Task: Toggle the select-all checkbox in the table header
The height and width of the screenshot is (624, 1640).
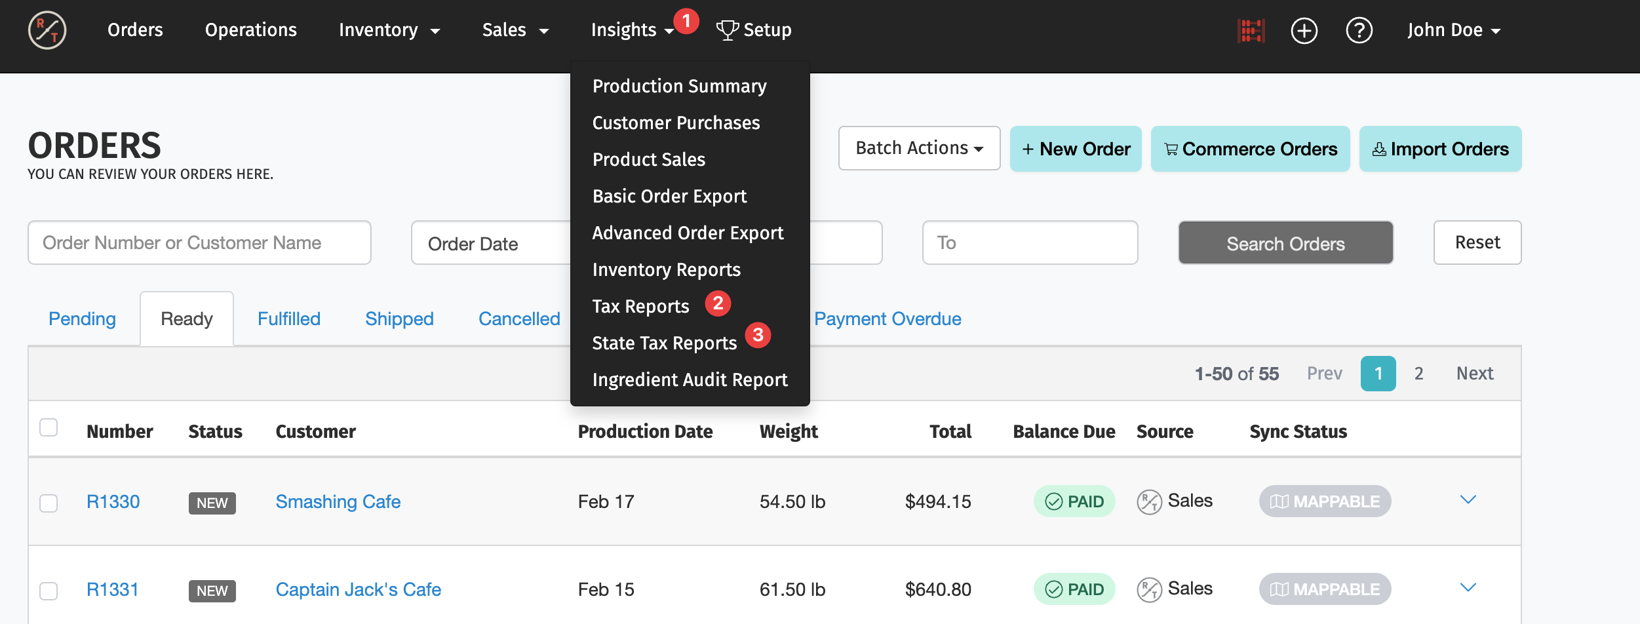Action: 49,427
